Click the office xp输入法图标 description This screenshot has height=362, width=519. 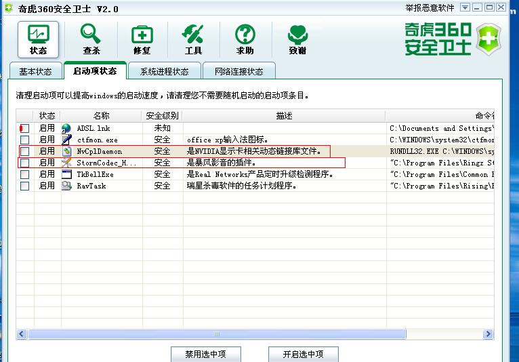pyautogui.click(x=228, y=140)
